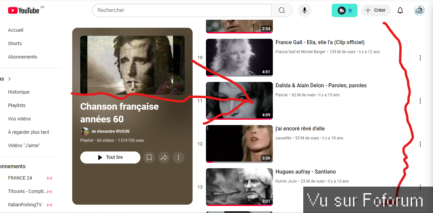Go to the YouTube home logo
This screenshot has width=433, height=213.
click(24, 11)
